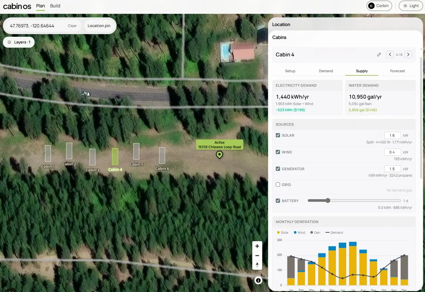425x292 pixels.
Task: Open the Forecast tab
Action: click(x=397, y=71)
